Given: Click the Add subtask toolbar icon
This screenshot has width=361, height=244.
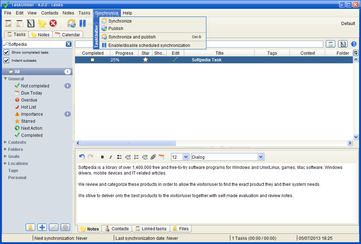Looking at the screenshot, I should click(x=19, y=23).
